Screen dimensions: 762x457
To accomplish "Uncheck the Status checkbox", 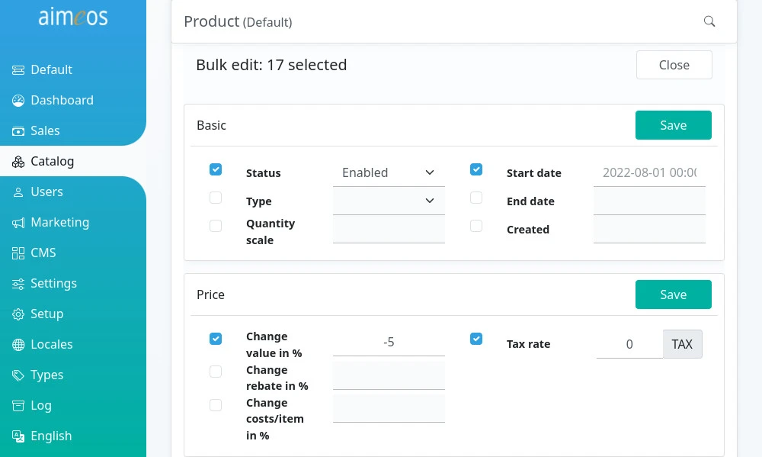I will 216,169.
